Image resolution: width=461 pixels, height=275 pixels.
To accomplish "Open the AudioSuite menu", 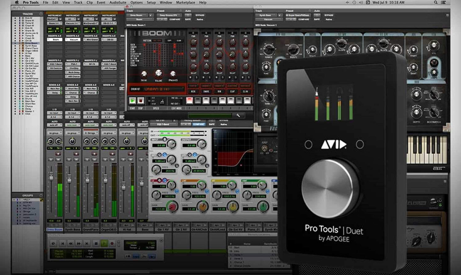I will (x=117, y=3).
